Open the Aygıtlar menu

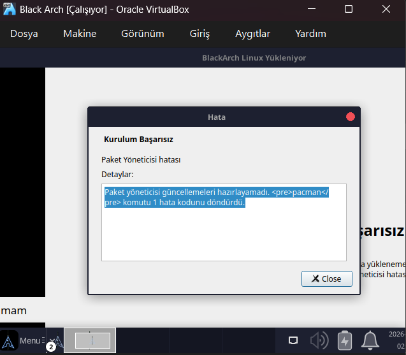(252, 34)
